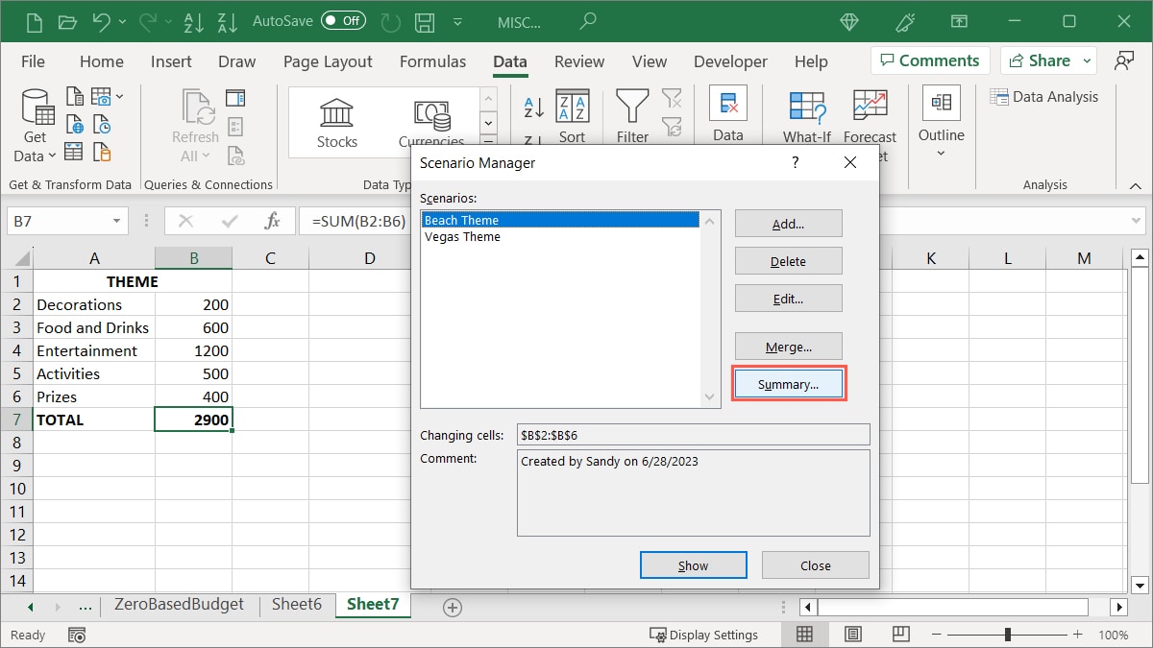Viewport: 1153px width, 648px height.
Task: Switch to the Formulas ribbon tab
Action: click(x=432, y=60)
